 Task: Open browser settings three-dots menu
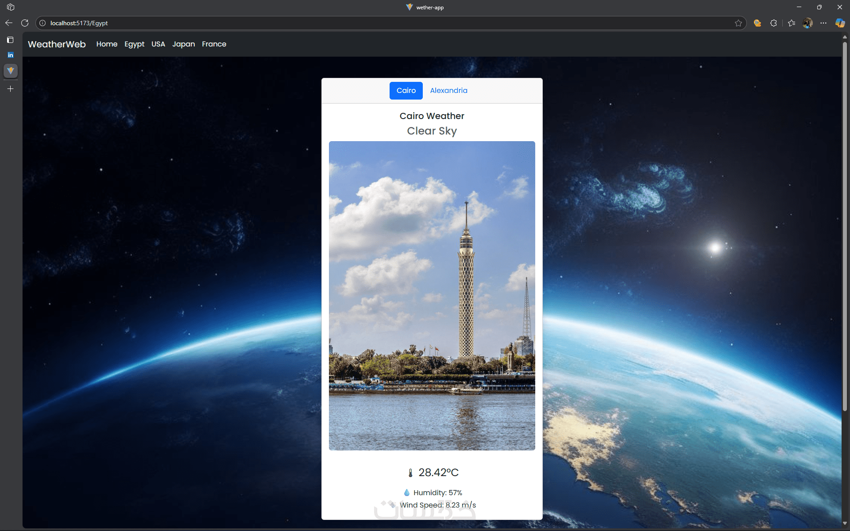point(823,23)
